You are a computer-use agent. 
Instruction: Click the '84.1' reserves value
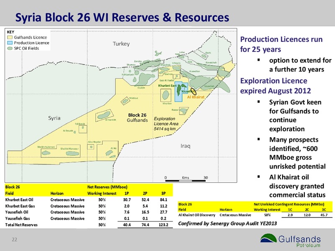point(164,200)
